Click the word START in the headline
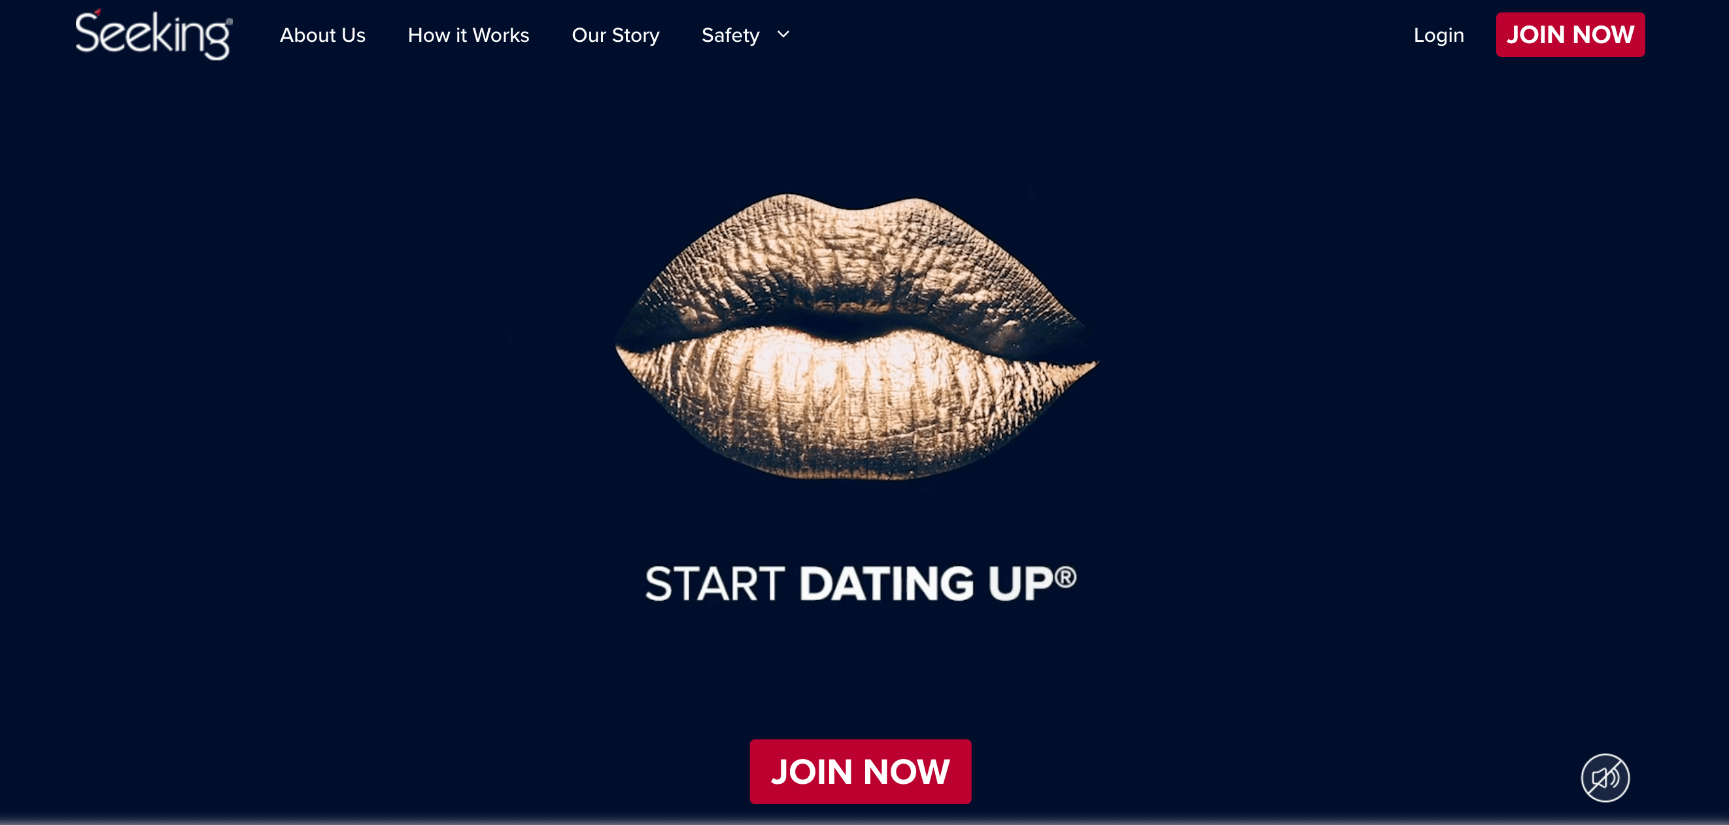This screenshot has width=1729, height=825. click(715, 583)
